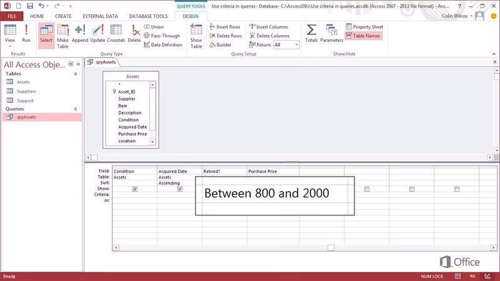Open the Return value dropdown
This screenshot has width=500, height=281.
coord(296,45)
